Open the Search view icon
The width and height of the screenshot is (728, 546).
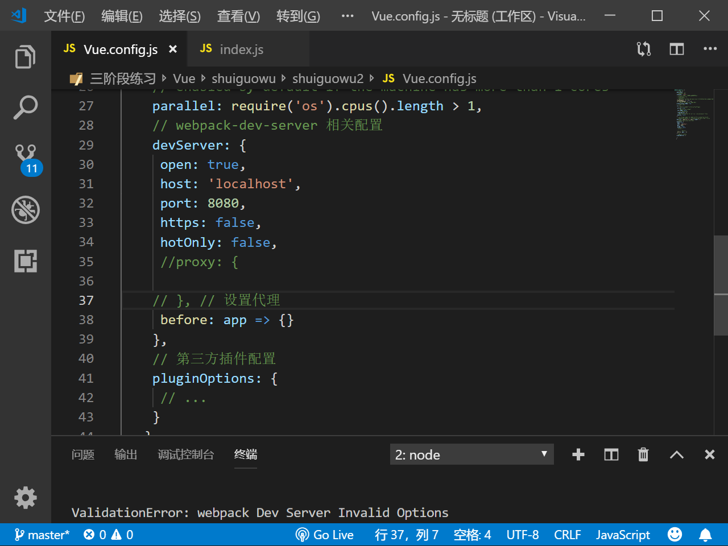(x=25, y=107)
